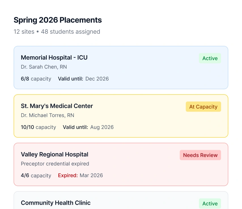Click the Active badge on Memorial Hospital - ICU
242x209 pixels.
click(x=210, y=58)
